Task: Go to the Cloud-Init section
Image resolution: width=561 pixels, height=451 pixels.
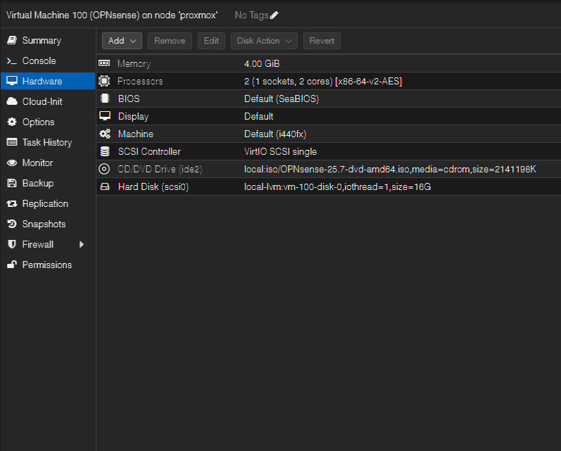Action: [x=42, y=101]
